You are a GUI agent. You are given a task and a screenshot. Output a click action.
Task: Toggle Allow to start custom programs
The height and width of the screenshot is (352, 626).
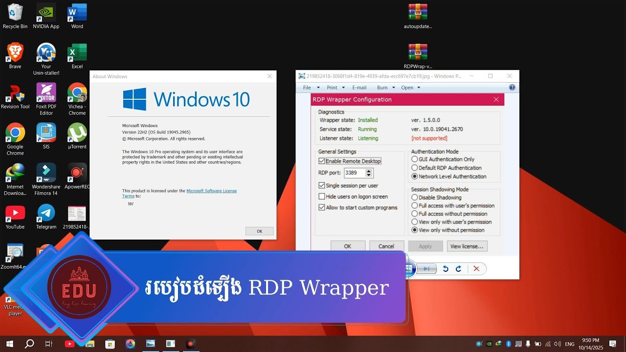321,207
